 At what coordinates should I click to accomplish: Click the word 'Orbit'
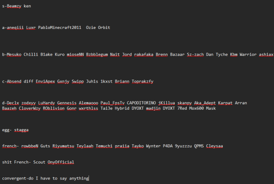(104, 28)
